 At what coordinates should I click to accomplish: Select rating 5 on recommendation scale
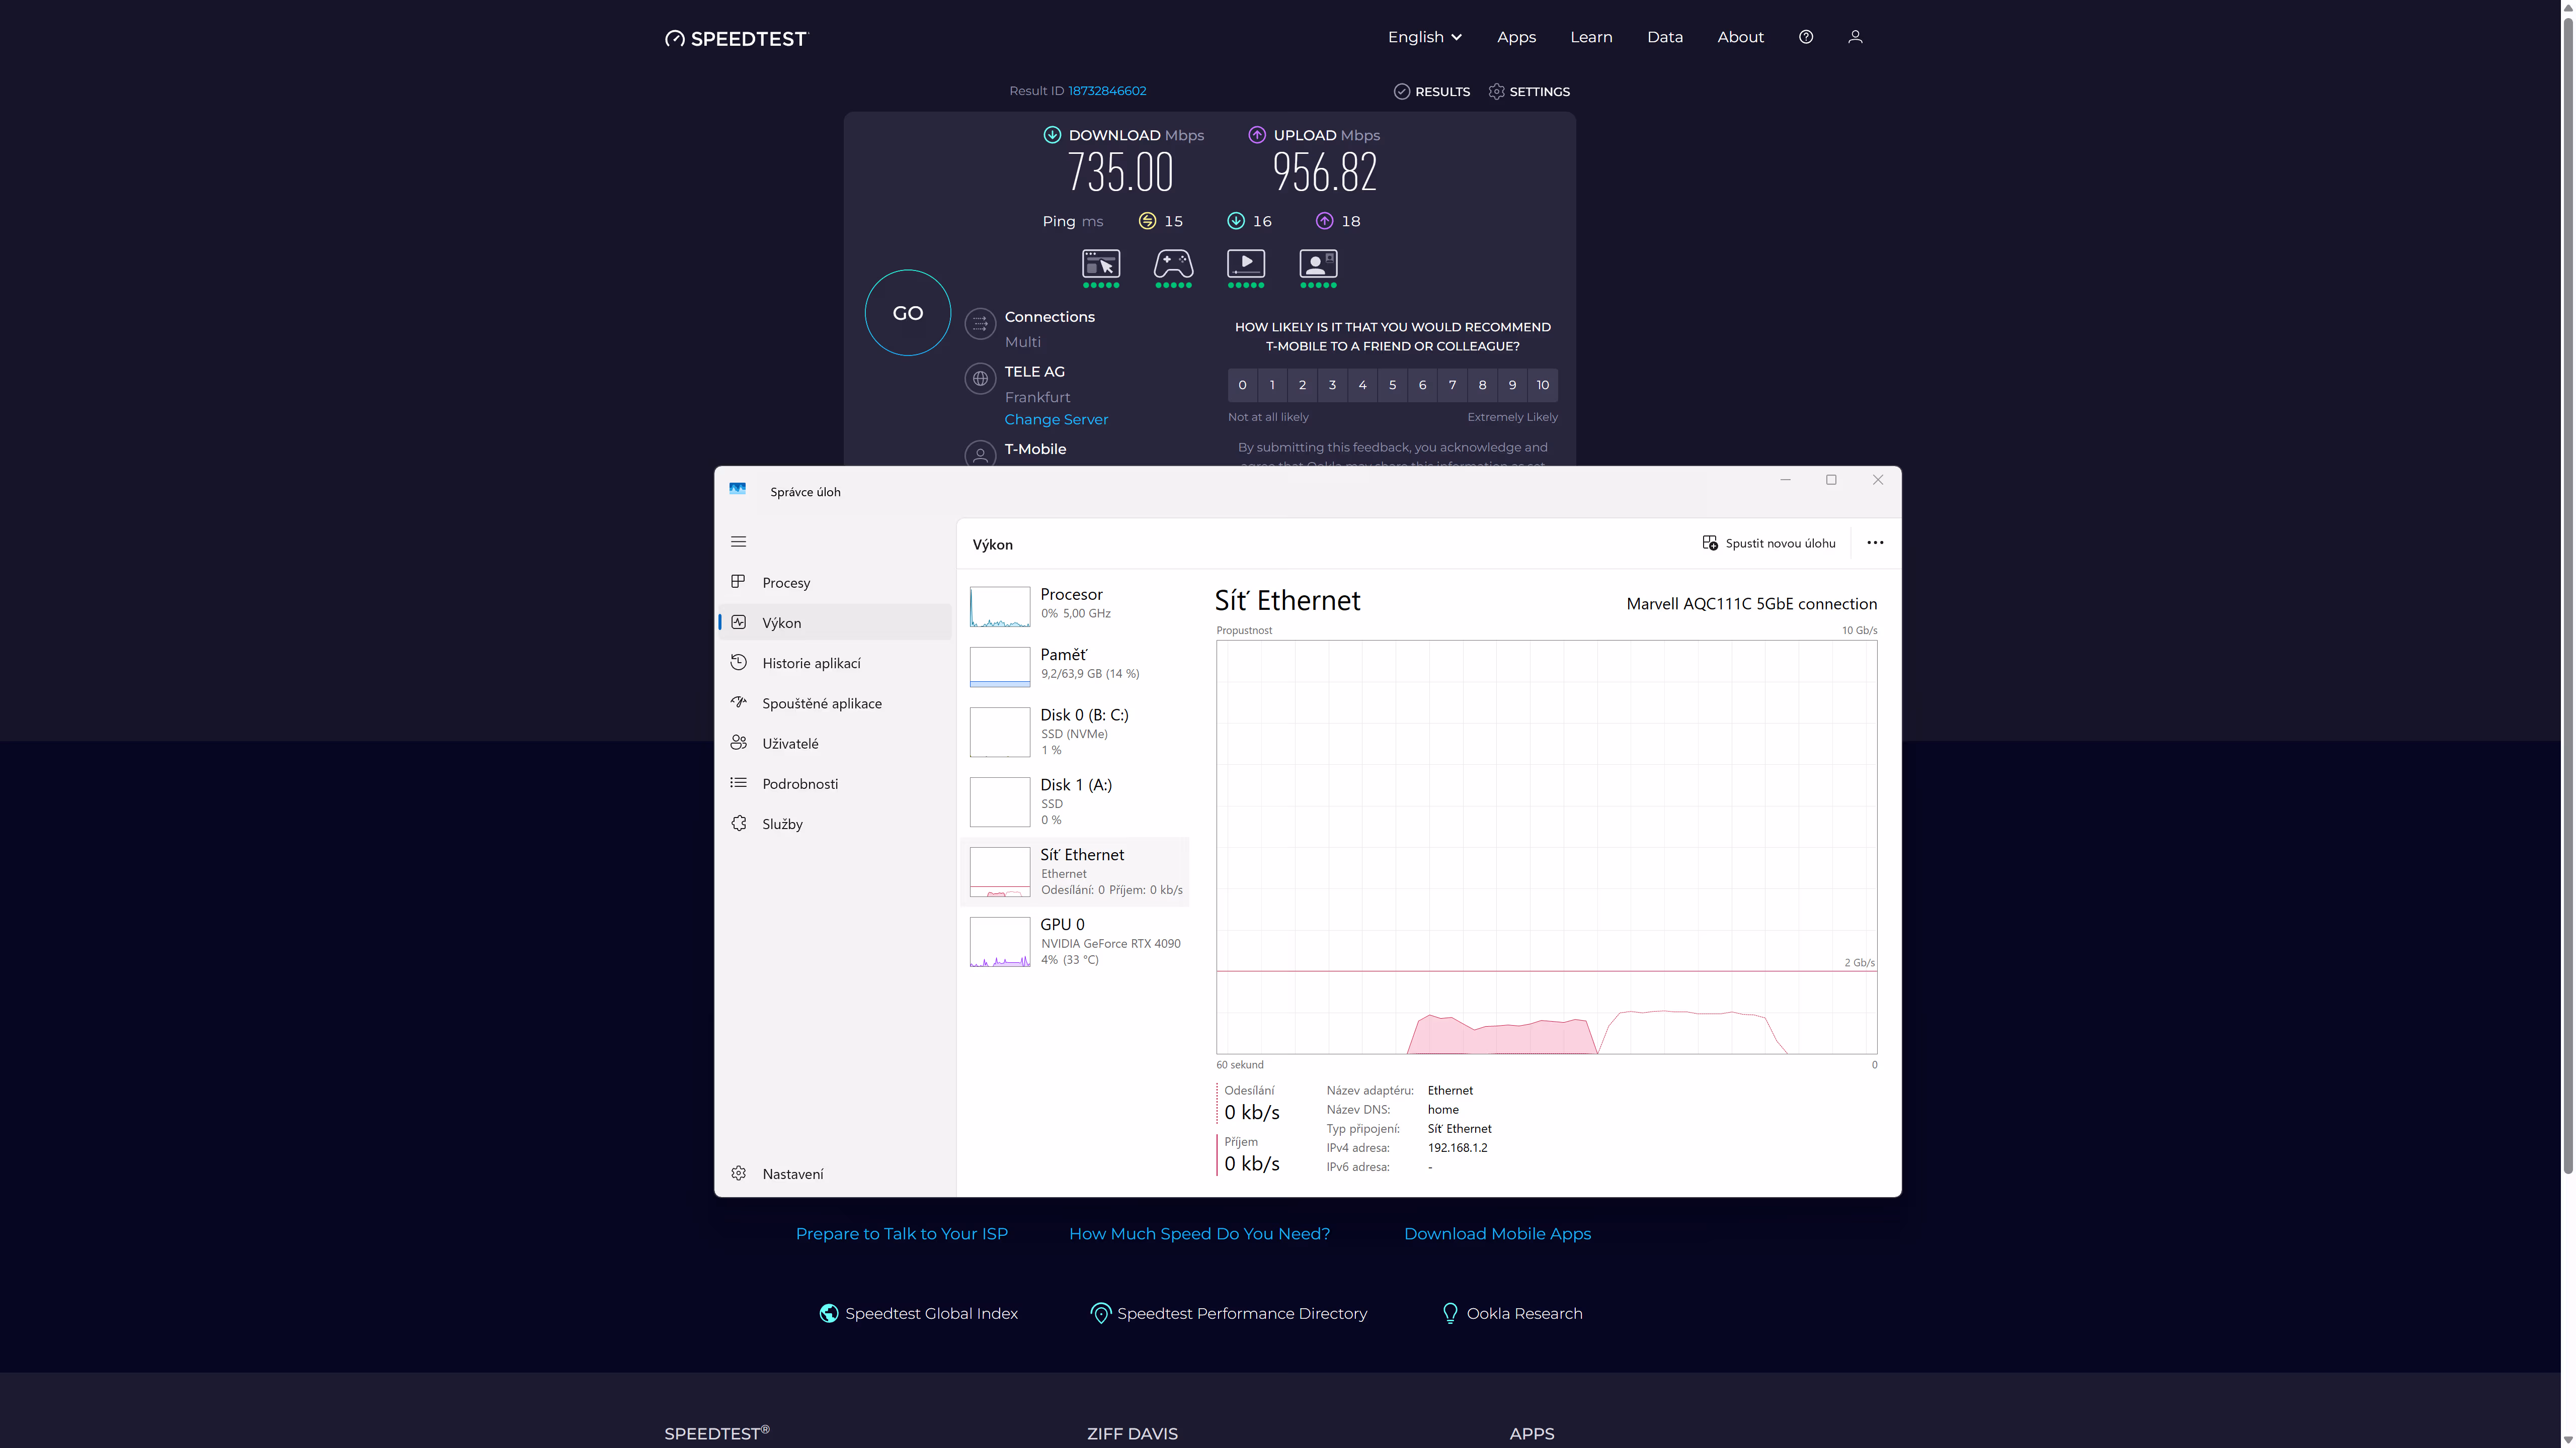1392,385
